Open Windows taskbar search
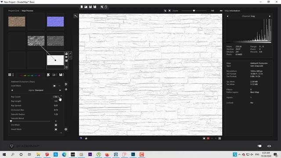Image resolution: width=281 pixels, height=158 pixels. [13, 154]
